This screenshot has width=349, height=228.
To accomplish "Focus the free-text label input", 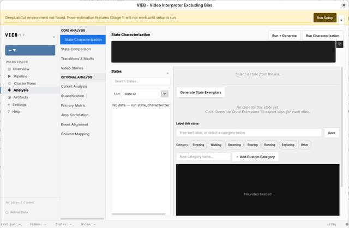I will coord(249,133).
